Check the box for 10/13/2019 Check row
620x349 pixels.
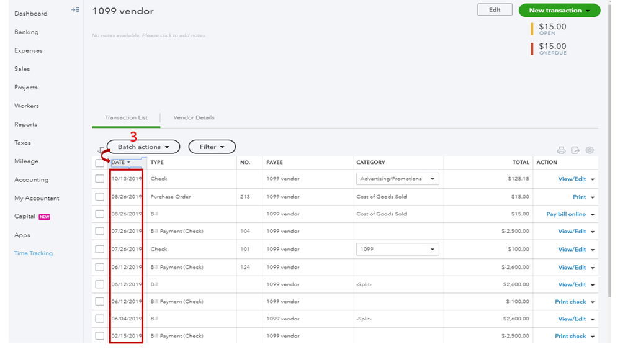(99, 179)
